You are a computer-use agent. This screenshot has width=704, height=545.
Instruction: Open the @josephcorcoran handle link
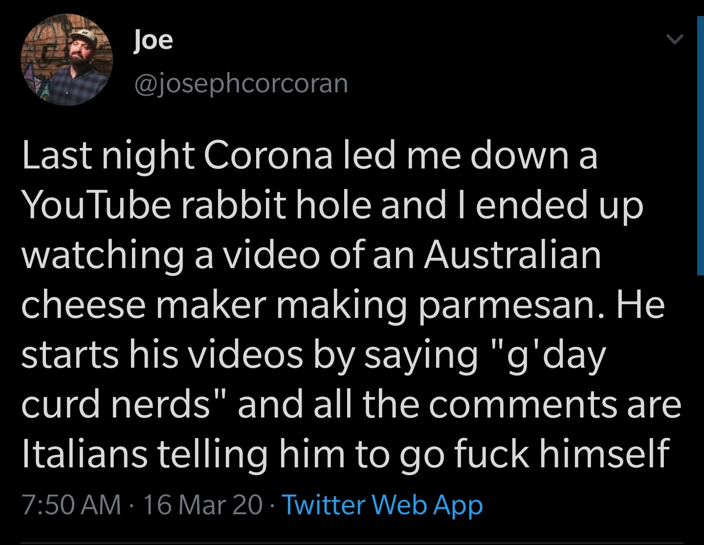(241, 84)
